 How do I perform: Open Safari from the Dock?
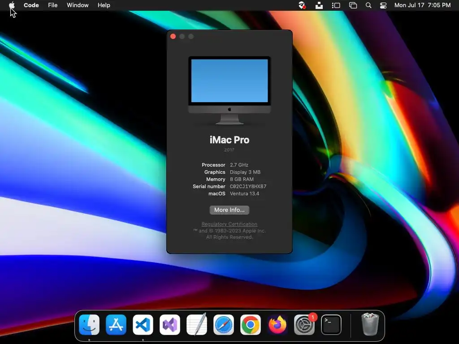pyautogui.click(x=224, y=325)
